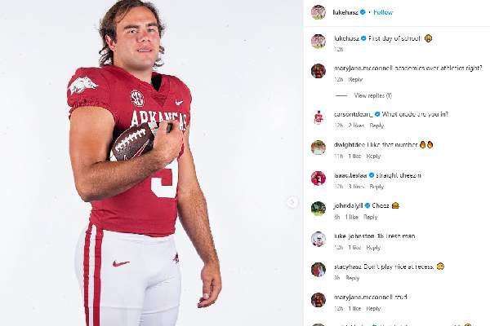
Task: Show the 2 likes on carsontdean_'s comment
Action: click(x=355, y=126)
